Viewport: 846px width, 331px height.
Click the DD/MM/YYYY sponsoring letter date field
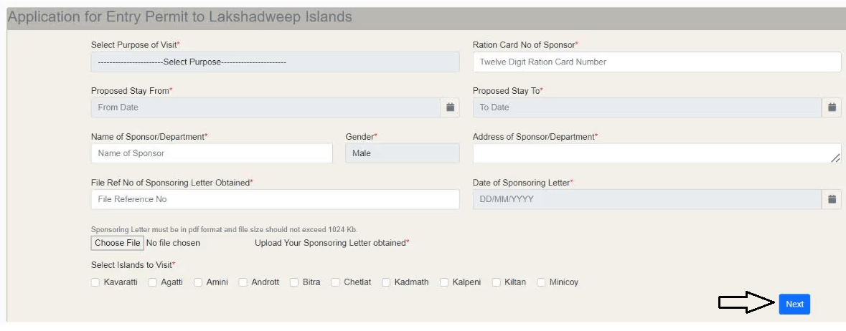pos(647,199)
